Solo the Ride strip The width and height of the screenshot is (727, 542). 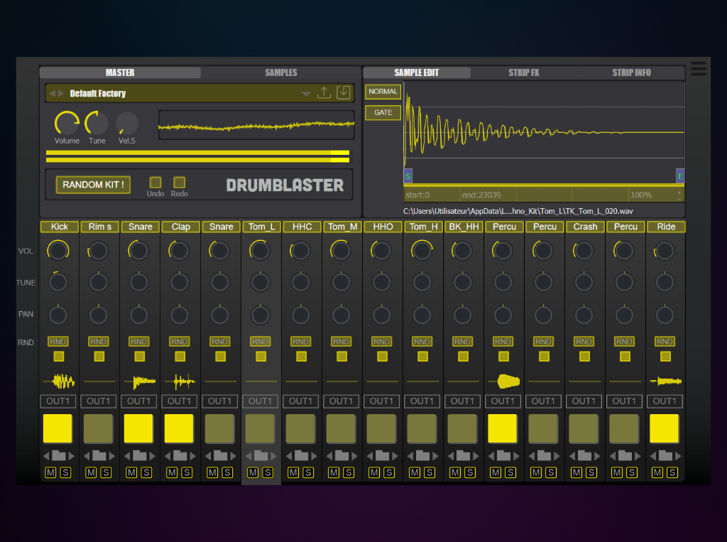coord(672,472)
